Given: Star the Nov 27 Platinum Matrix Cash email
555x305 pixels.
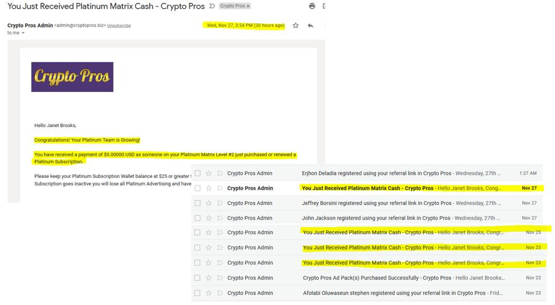Looking at the screenshot, I should pyautogui.click(x=209, y=188).
